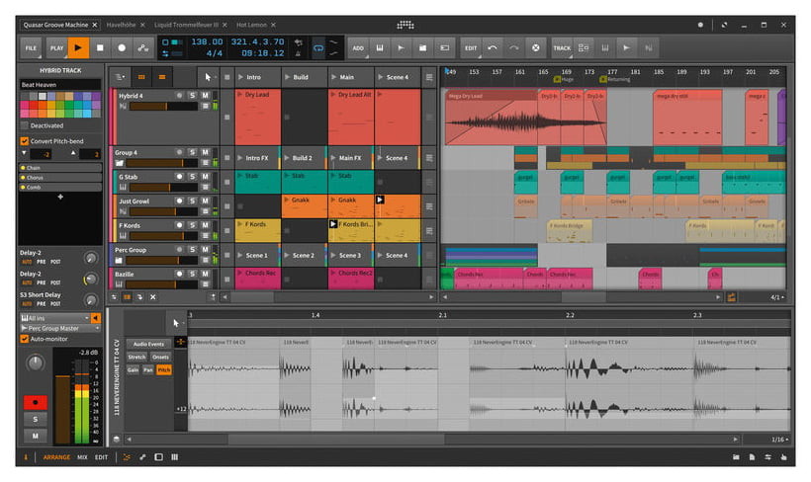The height and width of the screenshot is (482, 811).
Task: Arm record on G Stab track
Action: click(x=179, y=177)
